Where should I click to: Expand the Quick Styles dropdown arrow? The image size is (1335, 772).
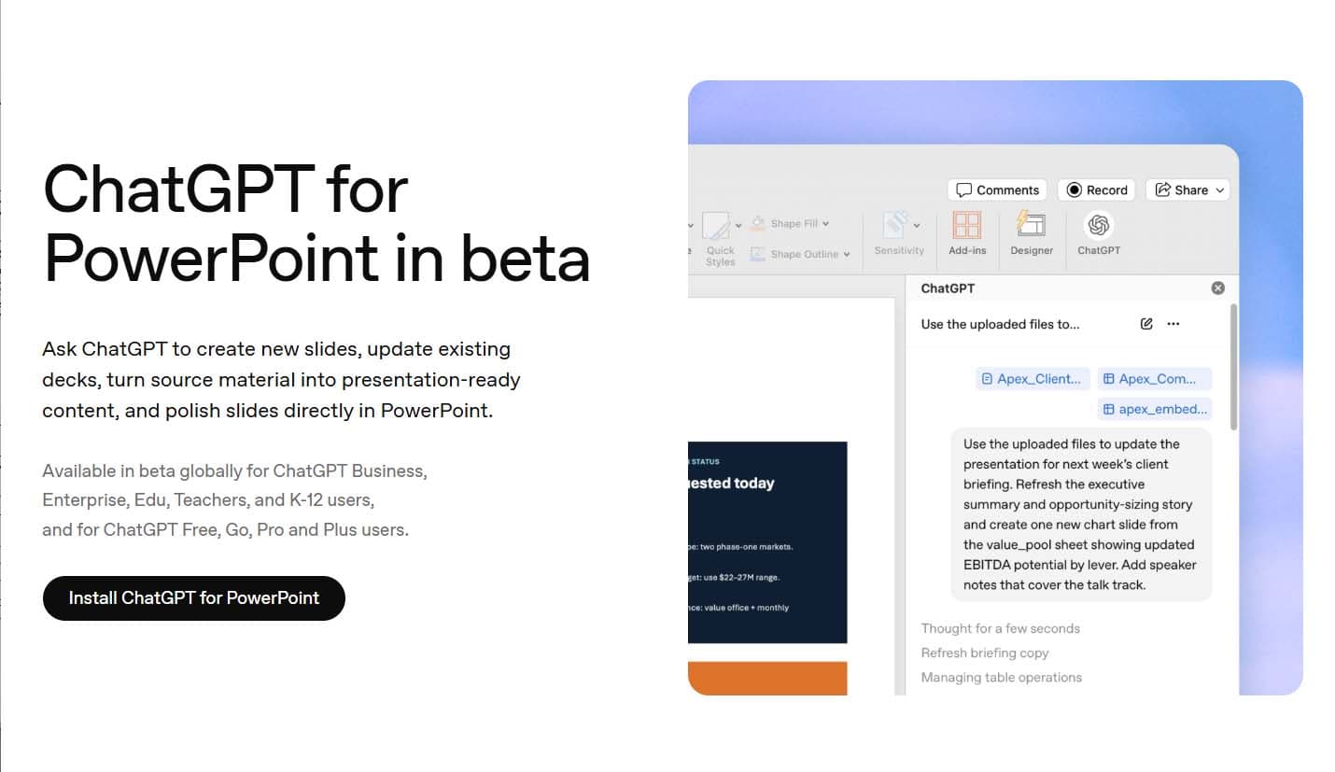point(738,225)
